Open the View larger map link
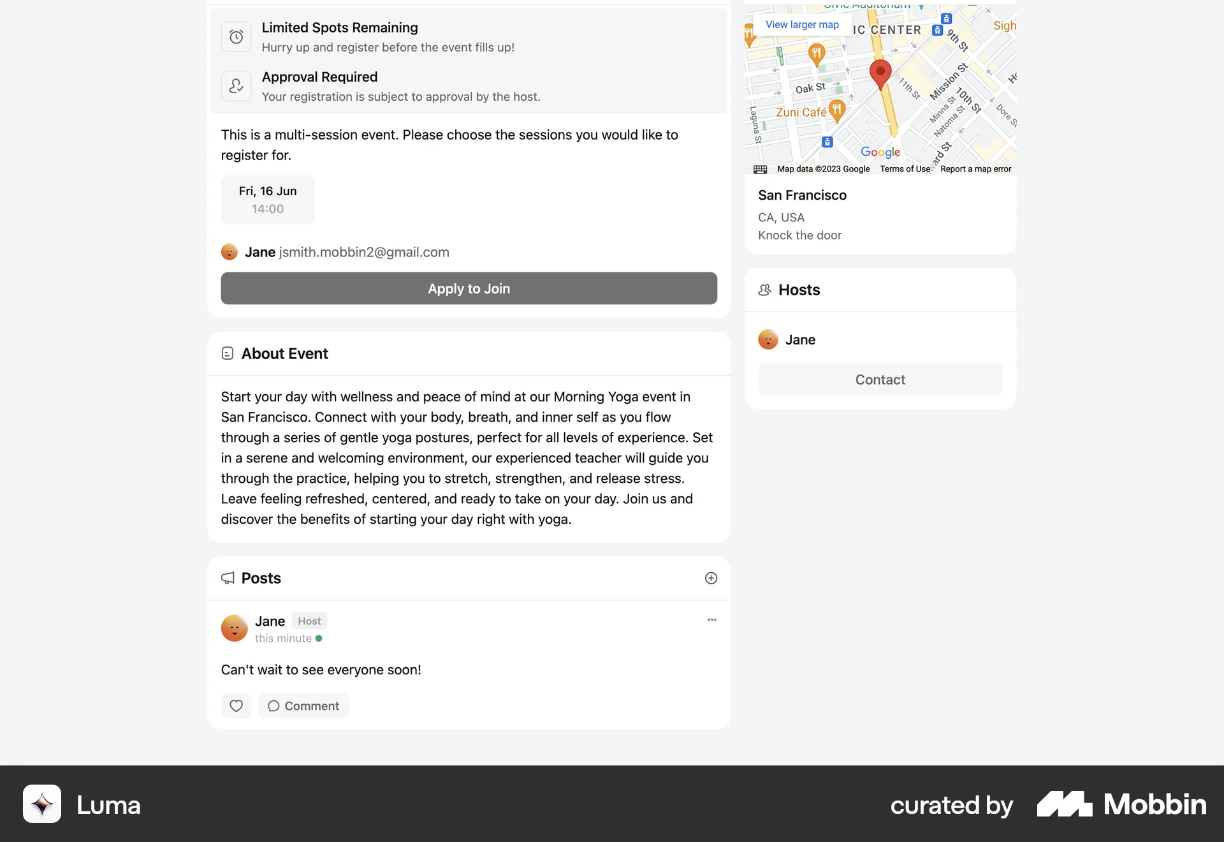Viewport: 1224px width, 842px height. [802, 24]
